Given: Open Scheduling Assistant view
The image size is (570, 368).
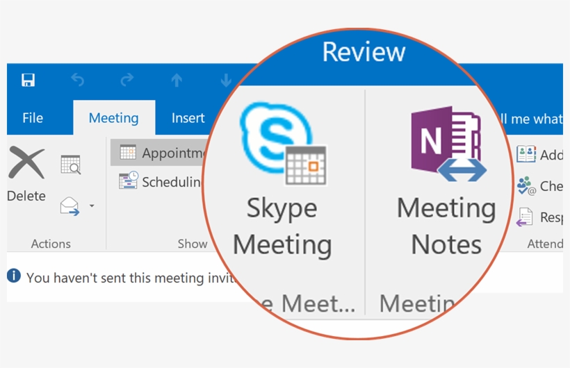Looking at the screenshot, I should click(x=160, y=181).
